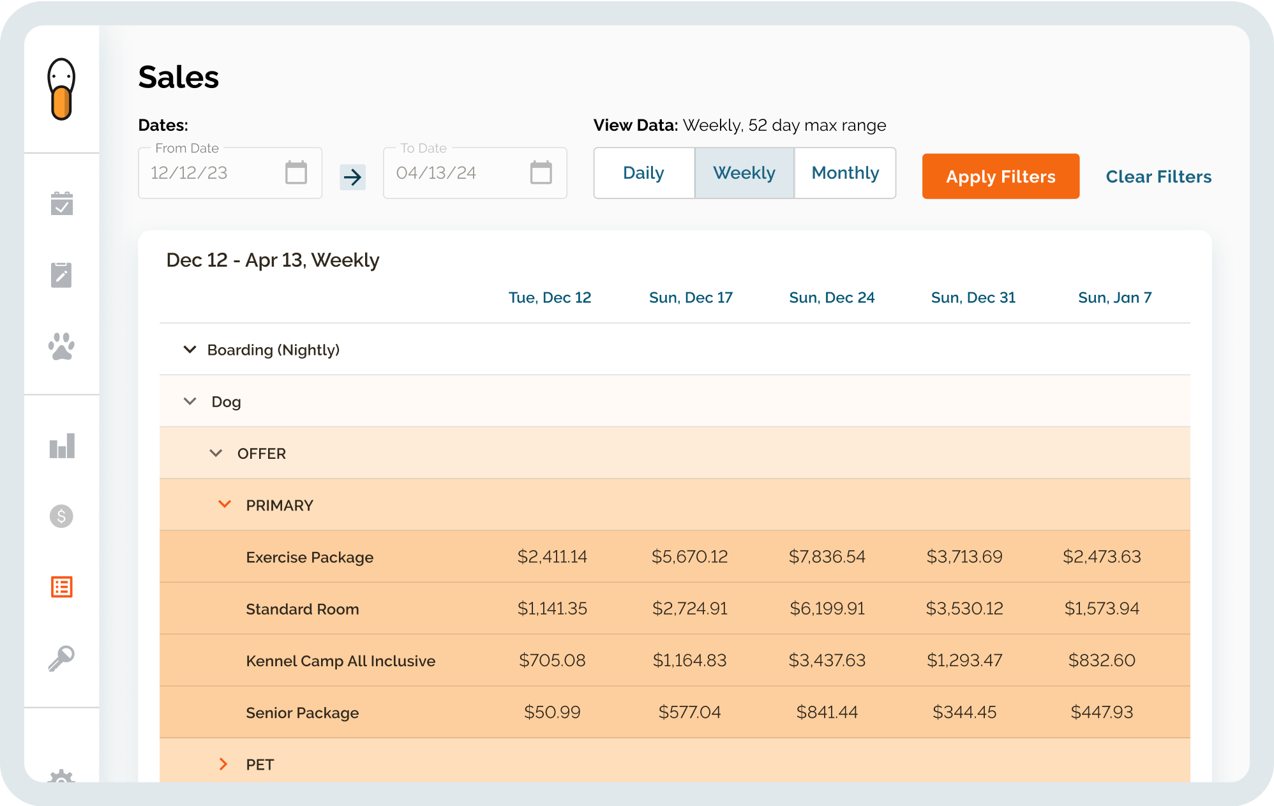
Task: Click the $6,199.91 cell
Action: click(x=827, y=608)
